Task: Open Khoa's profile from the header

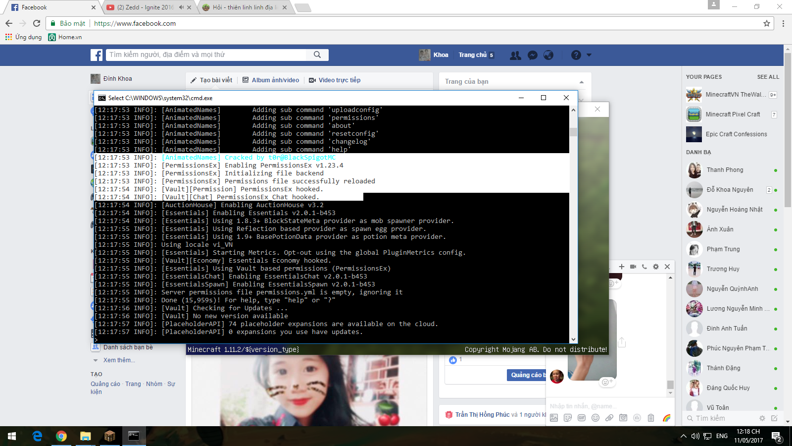Action: [x=434, y=55]
